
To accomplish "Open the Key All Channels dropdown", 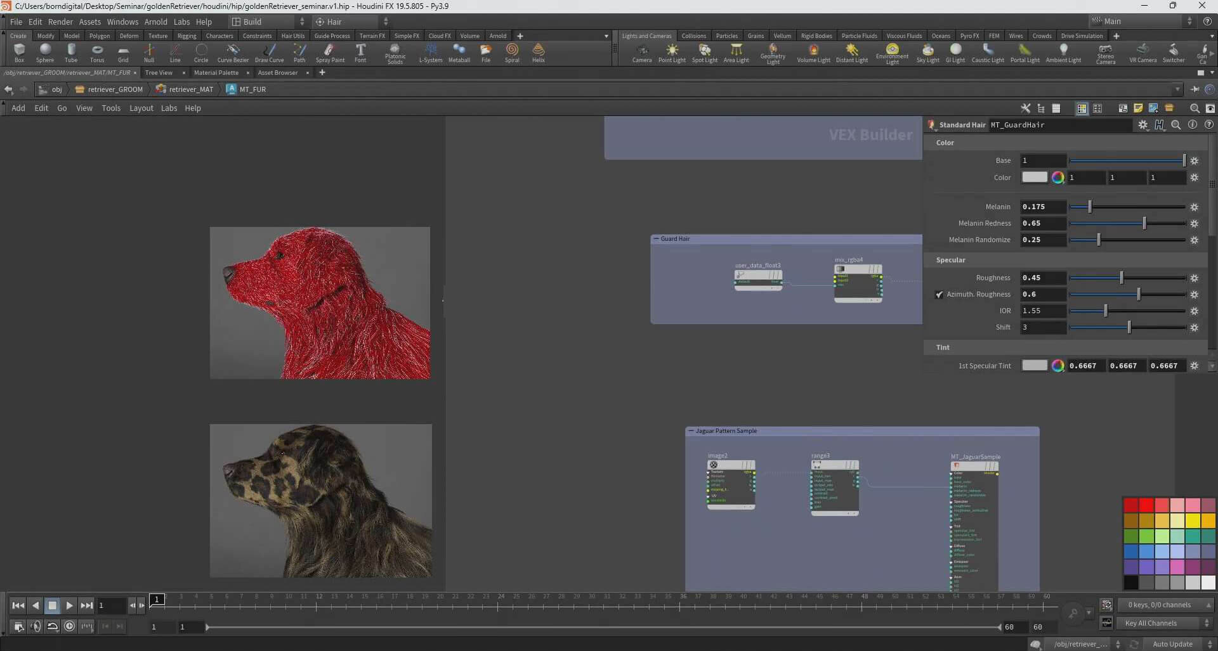I will (1165, 623).
